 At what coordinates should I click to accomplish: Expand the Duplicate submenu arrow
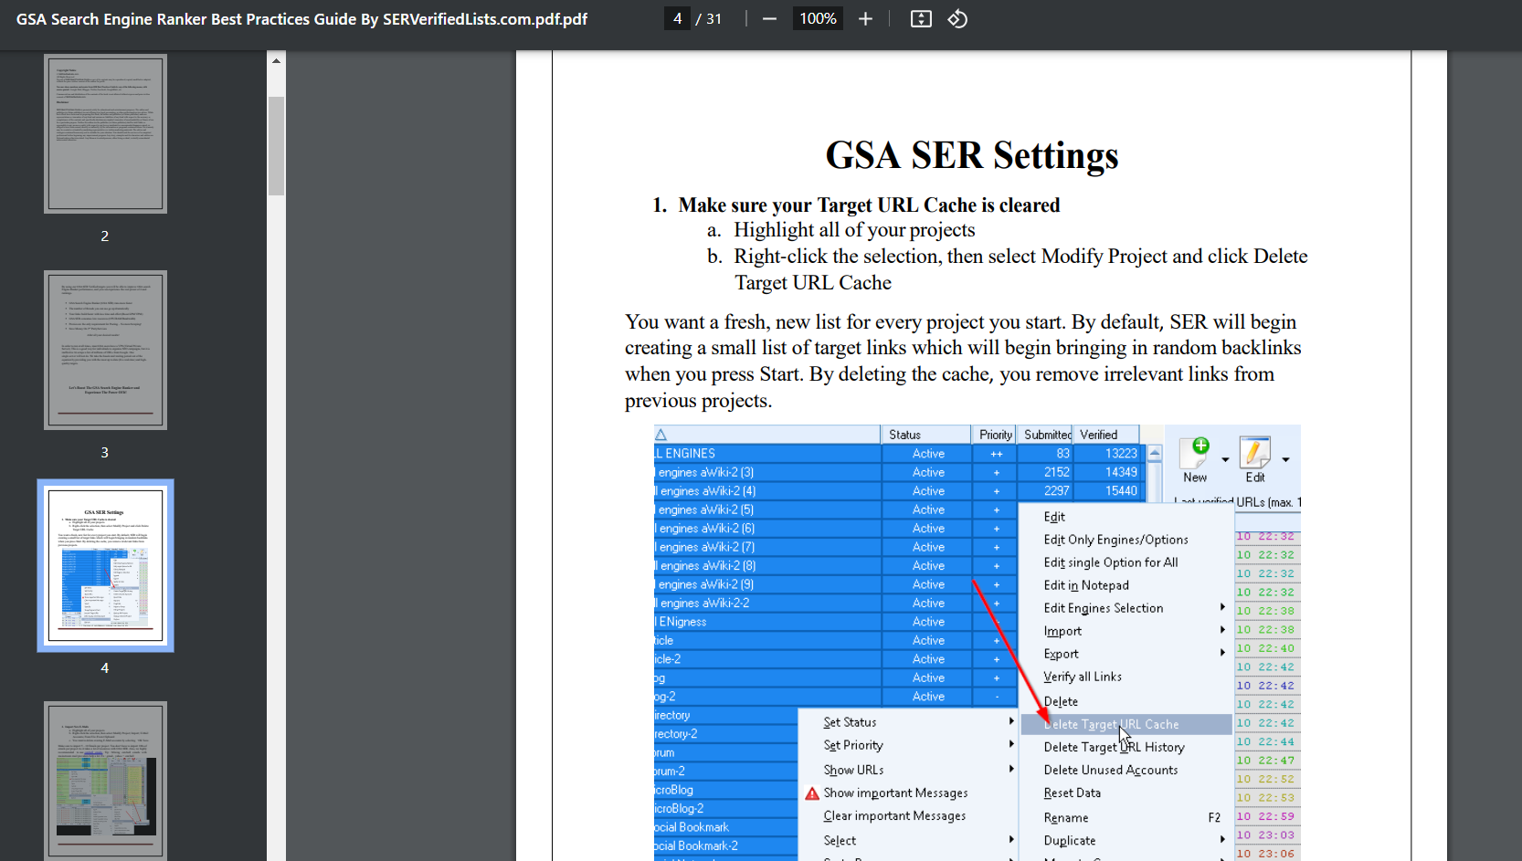tap(1222, 840)
